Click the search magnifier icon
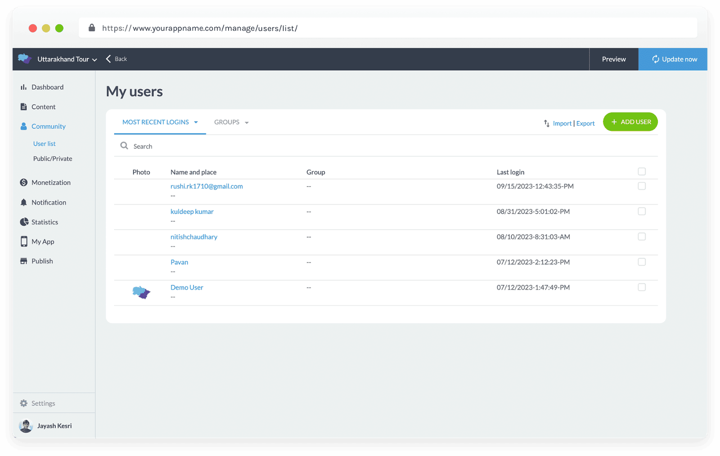Image resolution: width=720 pixels, height=456 pixels. coord(124,146)
